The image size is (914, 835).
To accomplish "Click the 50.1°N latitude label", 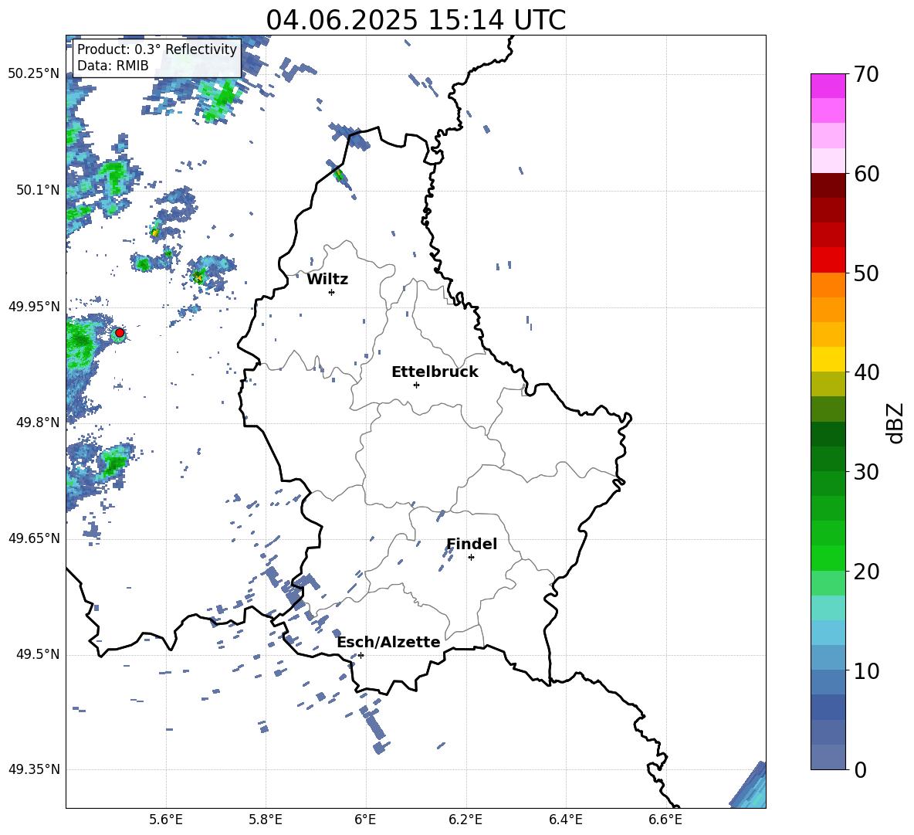I will point(38,190).
